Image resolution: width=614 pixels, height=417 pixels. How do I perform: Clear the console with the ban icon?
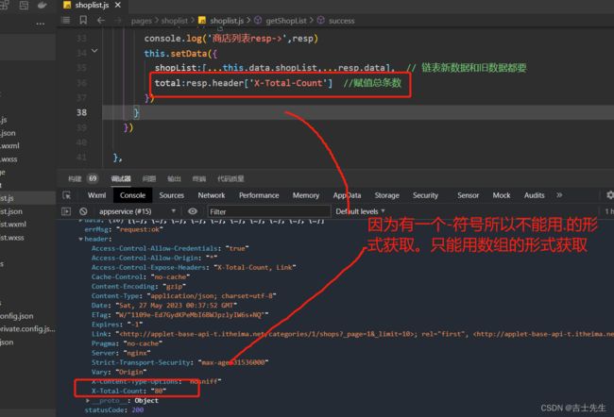[x=83, y=211]
